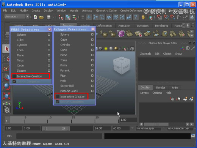197x148 pixels.
Task: Activate the Lasso select tool
Action: 6,58
